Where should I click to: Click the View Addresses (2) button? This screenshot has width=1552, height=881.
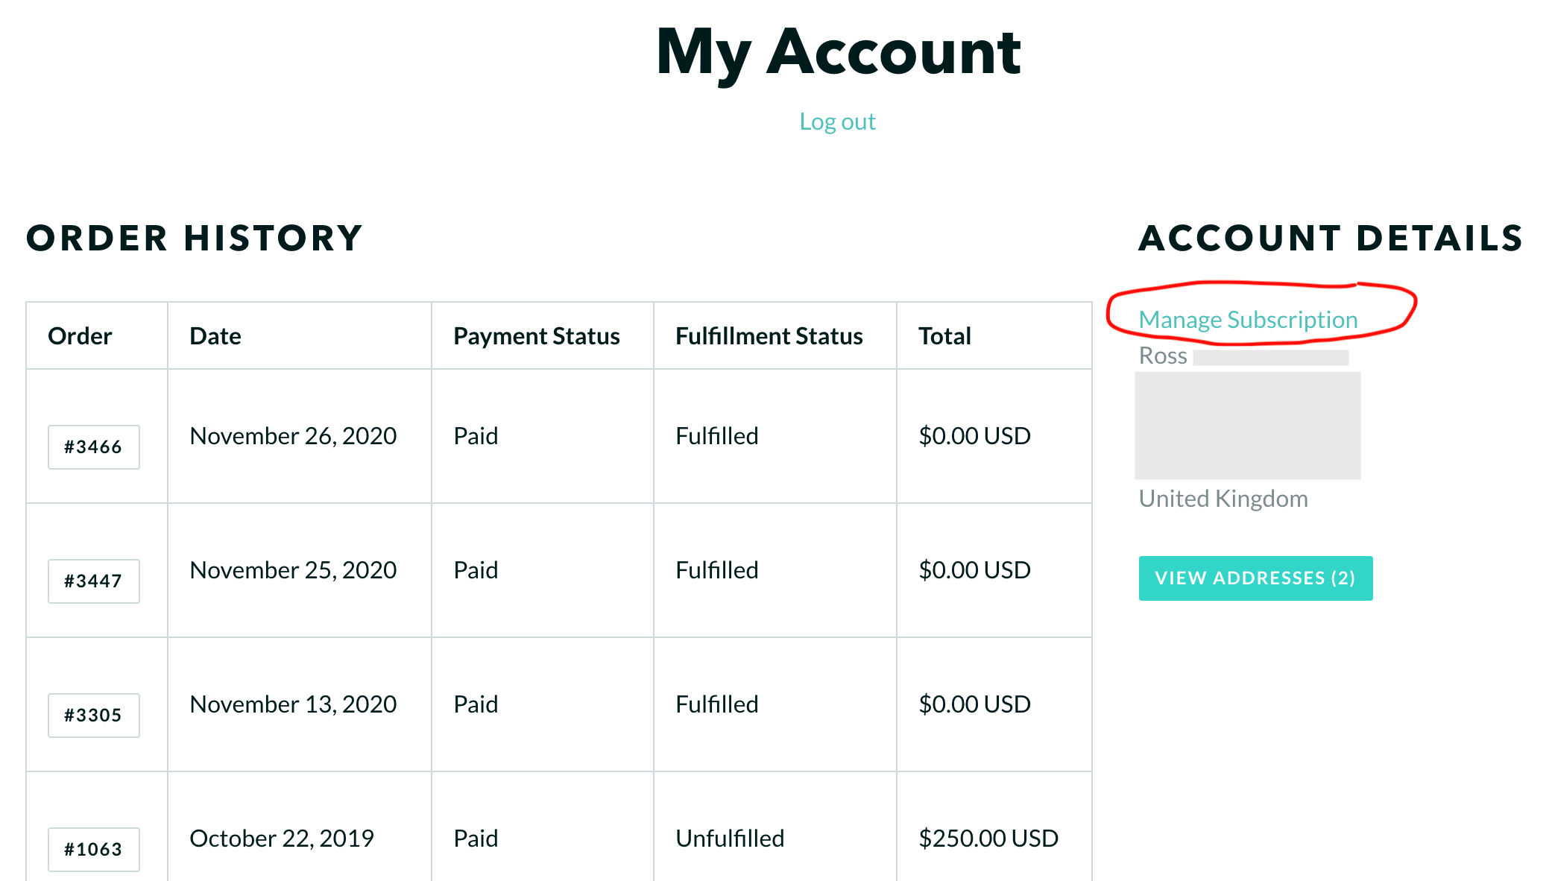(x=1255, y=578)
